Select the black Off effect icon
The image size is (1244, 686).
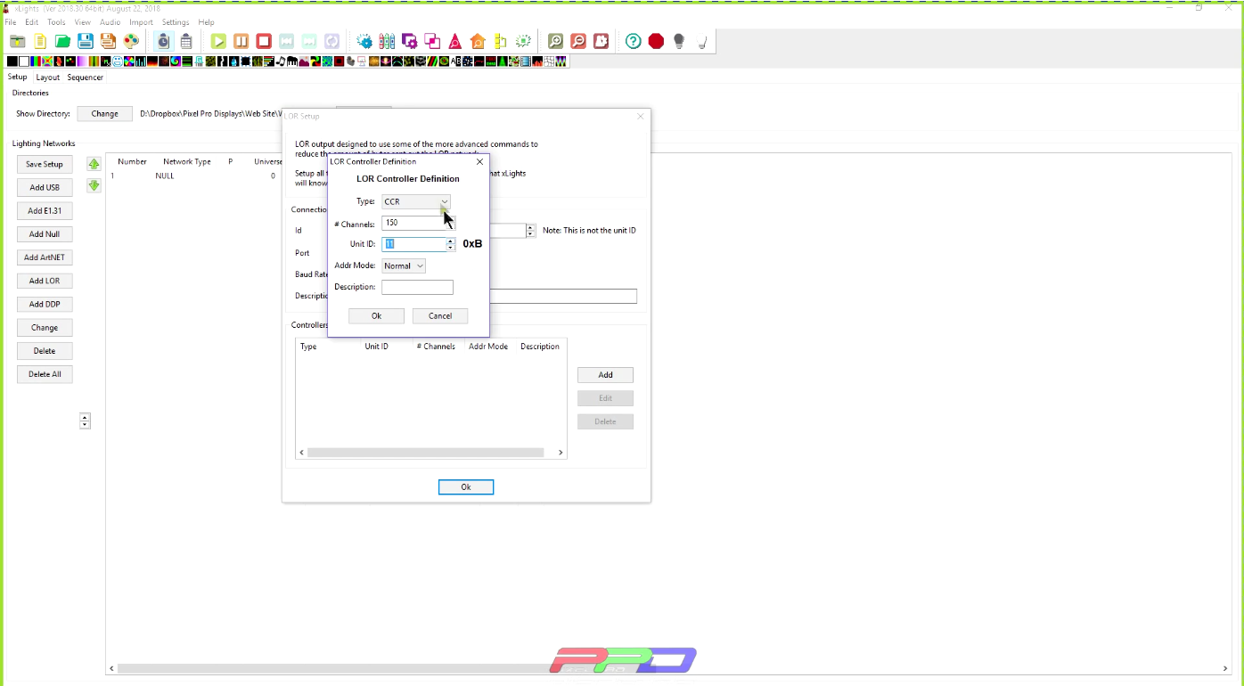click(x=12, y=61)
